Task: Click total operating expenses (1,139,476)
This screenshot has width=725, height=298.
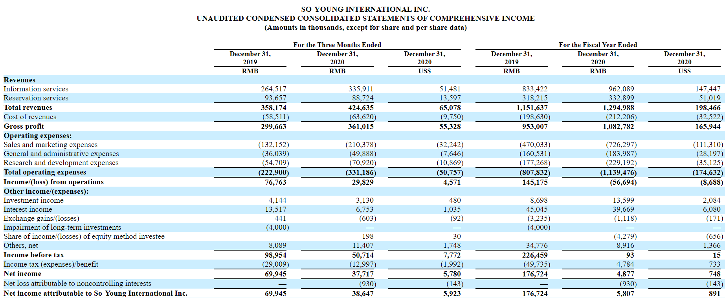Action: pyautogui.click(x=619, y=172)
